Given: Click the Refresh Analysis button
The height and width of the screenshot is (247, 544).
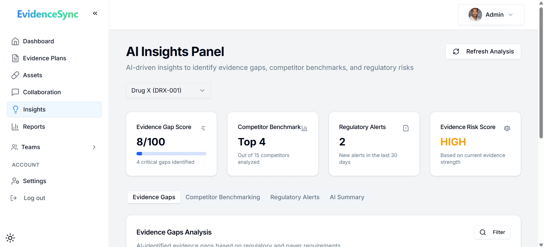Looking at the screenshot, I should click(x=483, y=51).
